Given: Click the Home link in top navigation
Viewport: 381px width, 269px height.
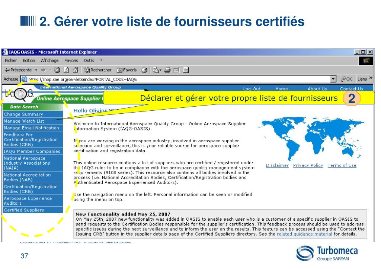Looking at the screenshot, I should [x=281, y=89].
